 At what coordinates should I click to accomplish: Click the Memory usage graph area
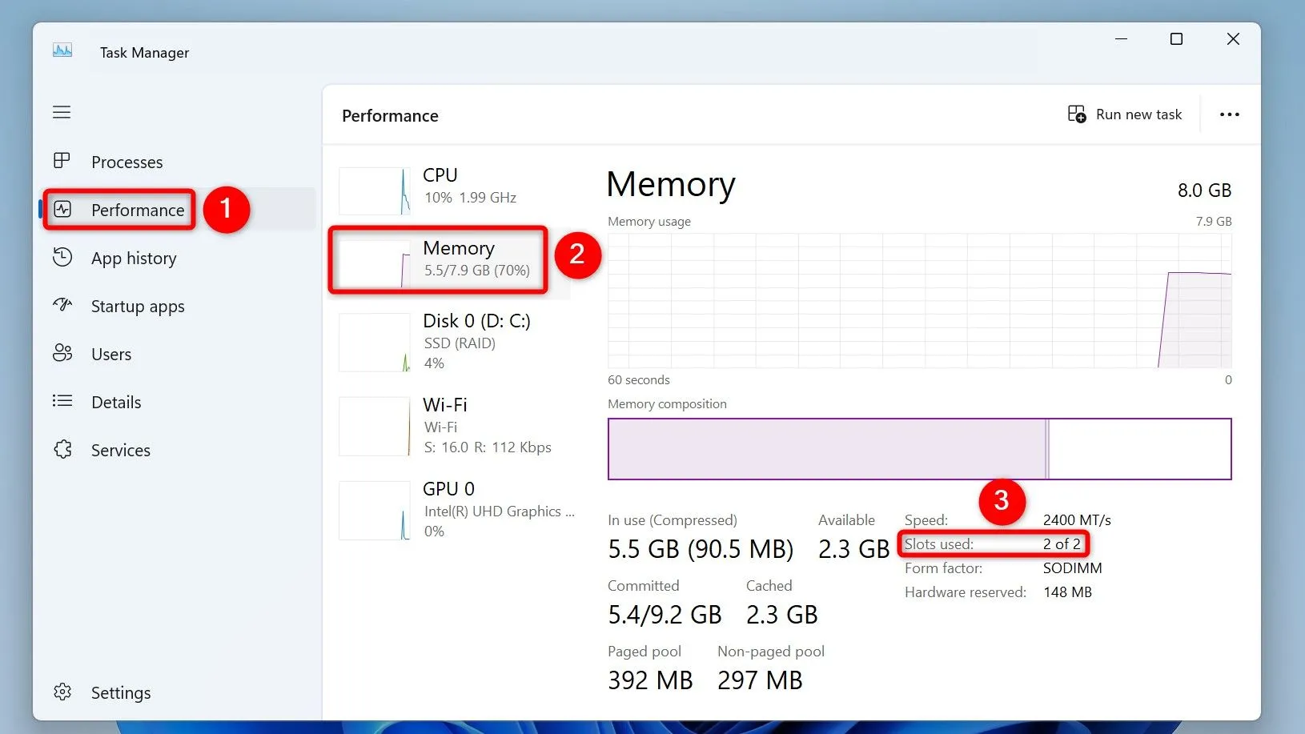coord(919,301)
